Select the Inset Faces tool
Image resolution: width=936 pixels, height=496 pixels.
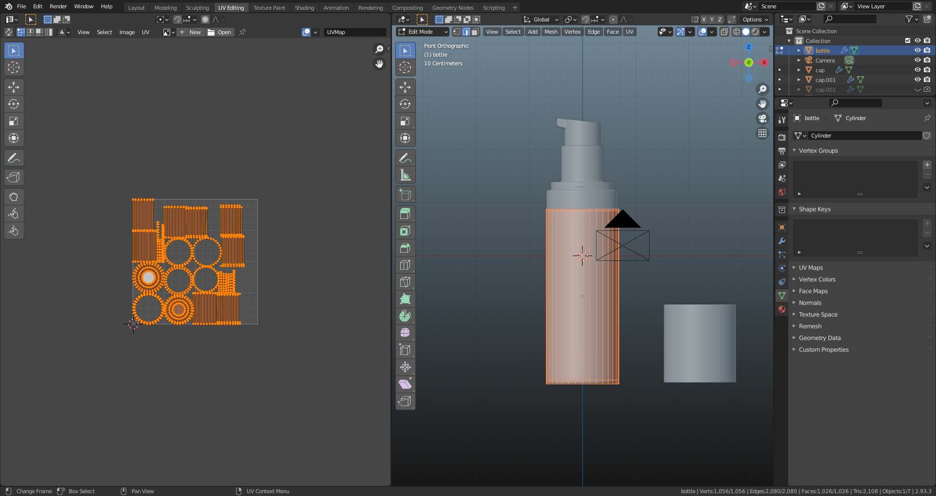[x=405, y=231]
